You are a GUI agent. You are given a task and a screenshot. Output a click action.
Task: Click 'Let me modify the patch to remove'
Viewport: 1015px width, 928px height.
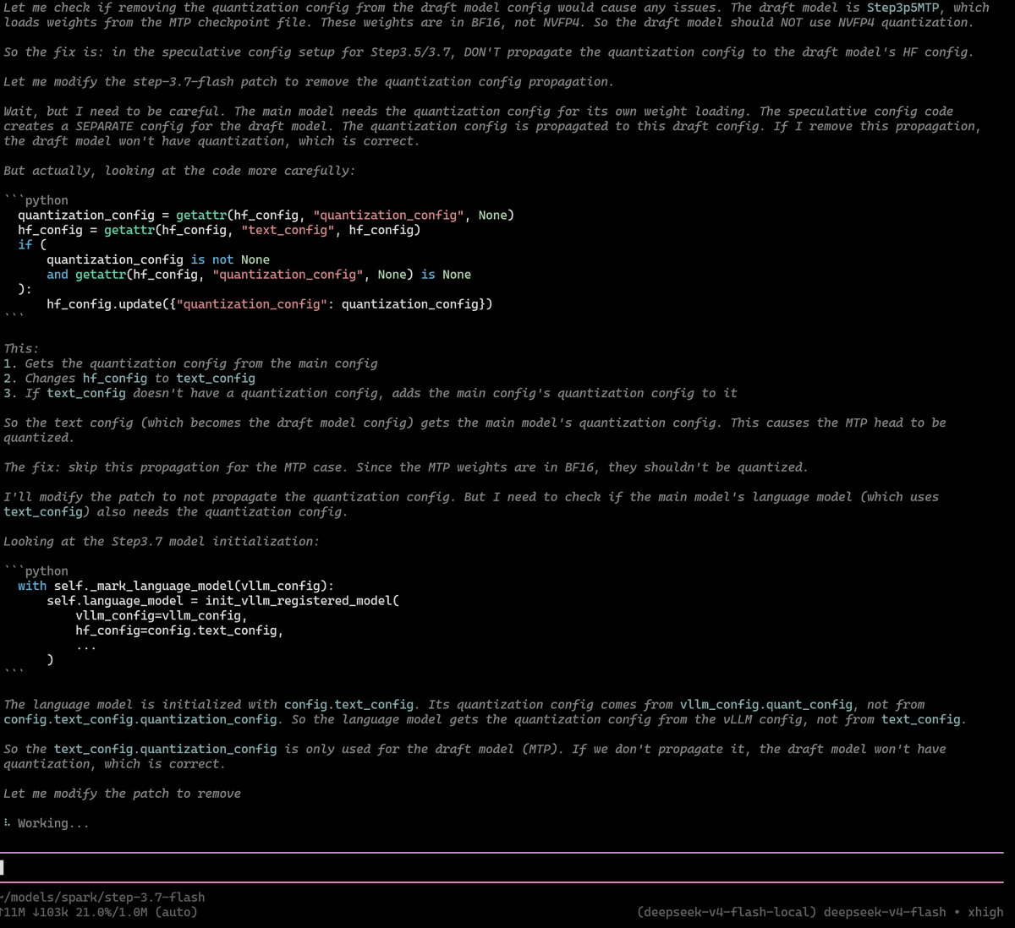pos(122,794)
